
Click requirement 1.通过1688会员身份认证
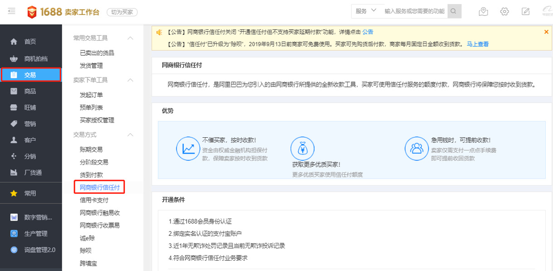(x=200, y=222)
